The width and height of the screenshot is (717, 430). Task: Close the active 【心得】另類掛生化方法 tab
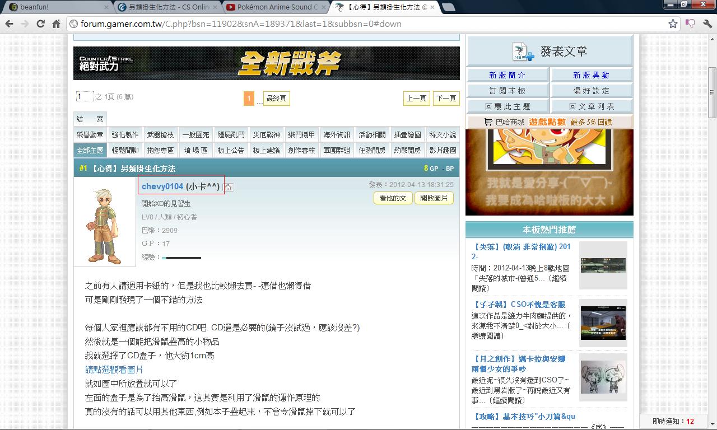click(432, 7)
